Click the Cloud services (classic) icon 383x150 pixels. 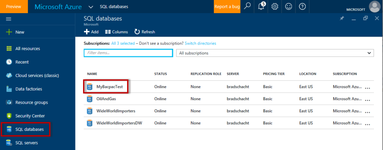pyautogui.click(x=9, y=76)
